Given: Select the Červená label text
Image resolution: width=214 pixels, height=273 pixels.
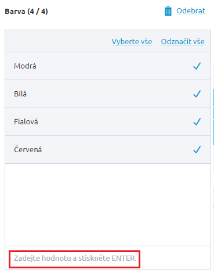Looking at the screenshot, I should point(28,149).
